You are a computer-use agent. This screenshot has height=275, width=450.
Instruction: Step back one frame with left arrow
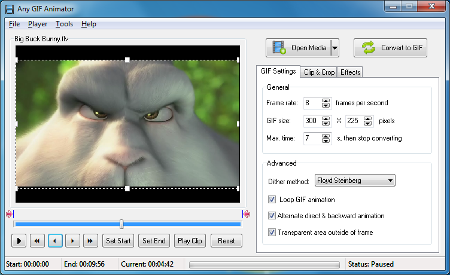click(x=55, y=241)
